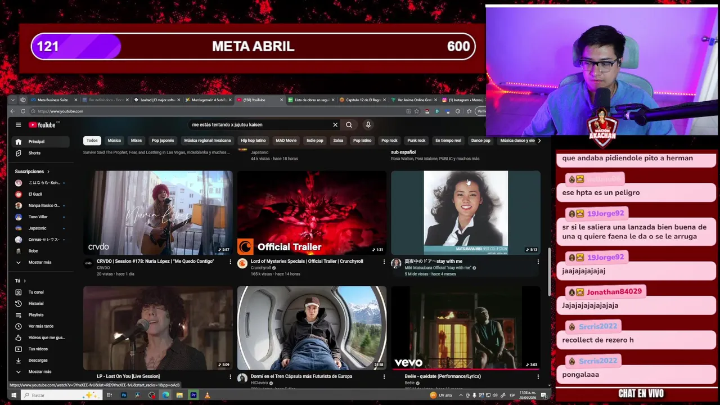Open Playlists in the sidebar
Image resolution: width=720 pixels, height=405 pixels.
click(x=39, y=315)
